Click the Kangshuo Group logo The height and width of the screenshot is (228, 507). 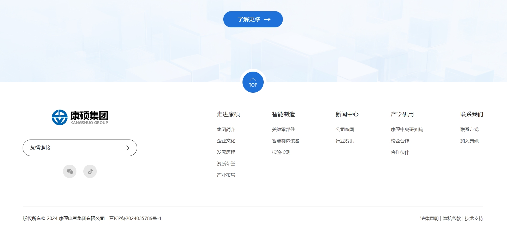[x=80, y=117]
